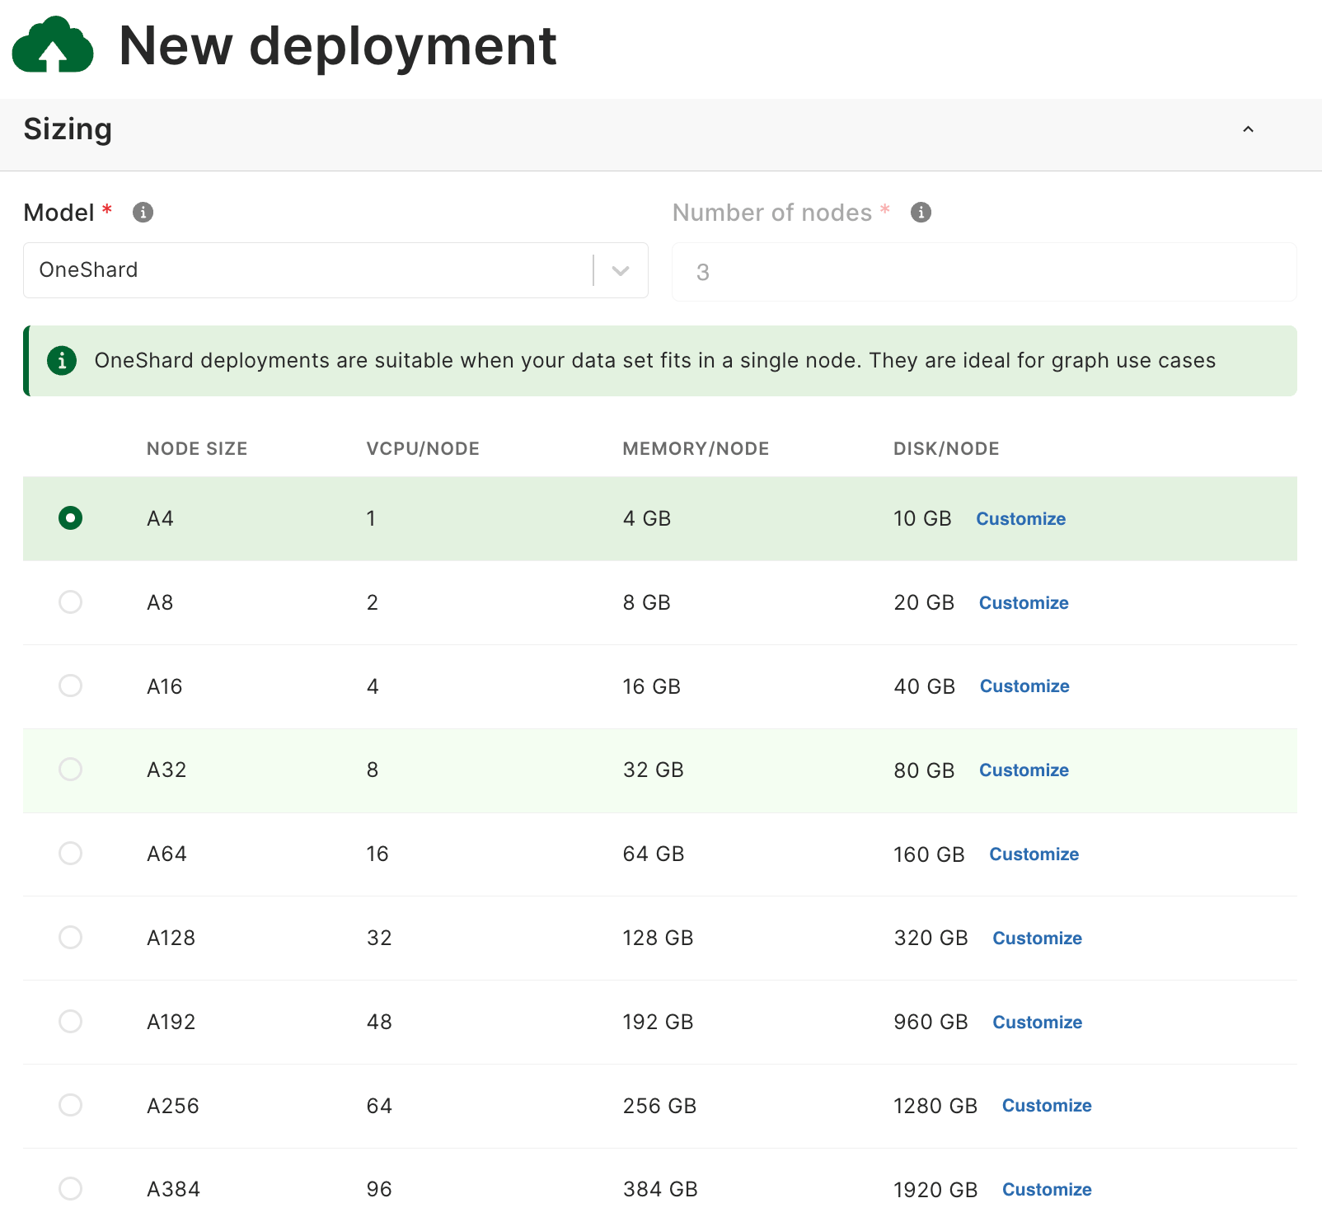Click the 4 GB memory cell
This screenshot has width=1322, height=1231.
tap(647, 519)
